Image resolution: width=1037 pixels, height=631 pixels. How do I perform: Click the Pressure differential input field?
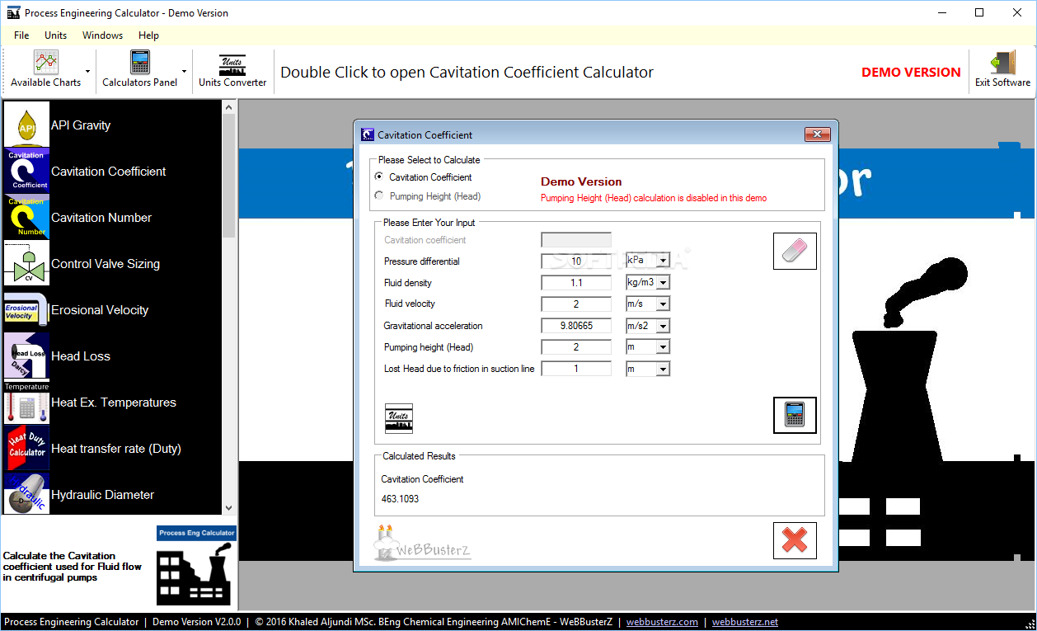pos(576,261)
